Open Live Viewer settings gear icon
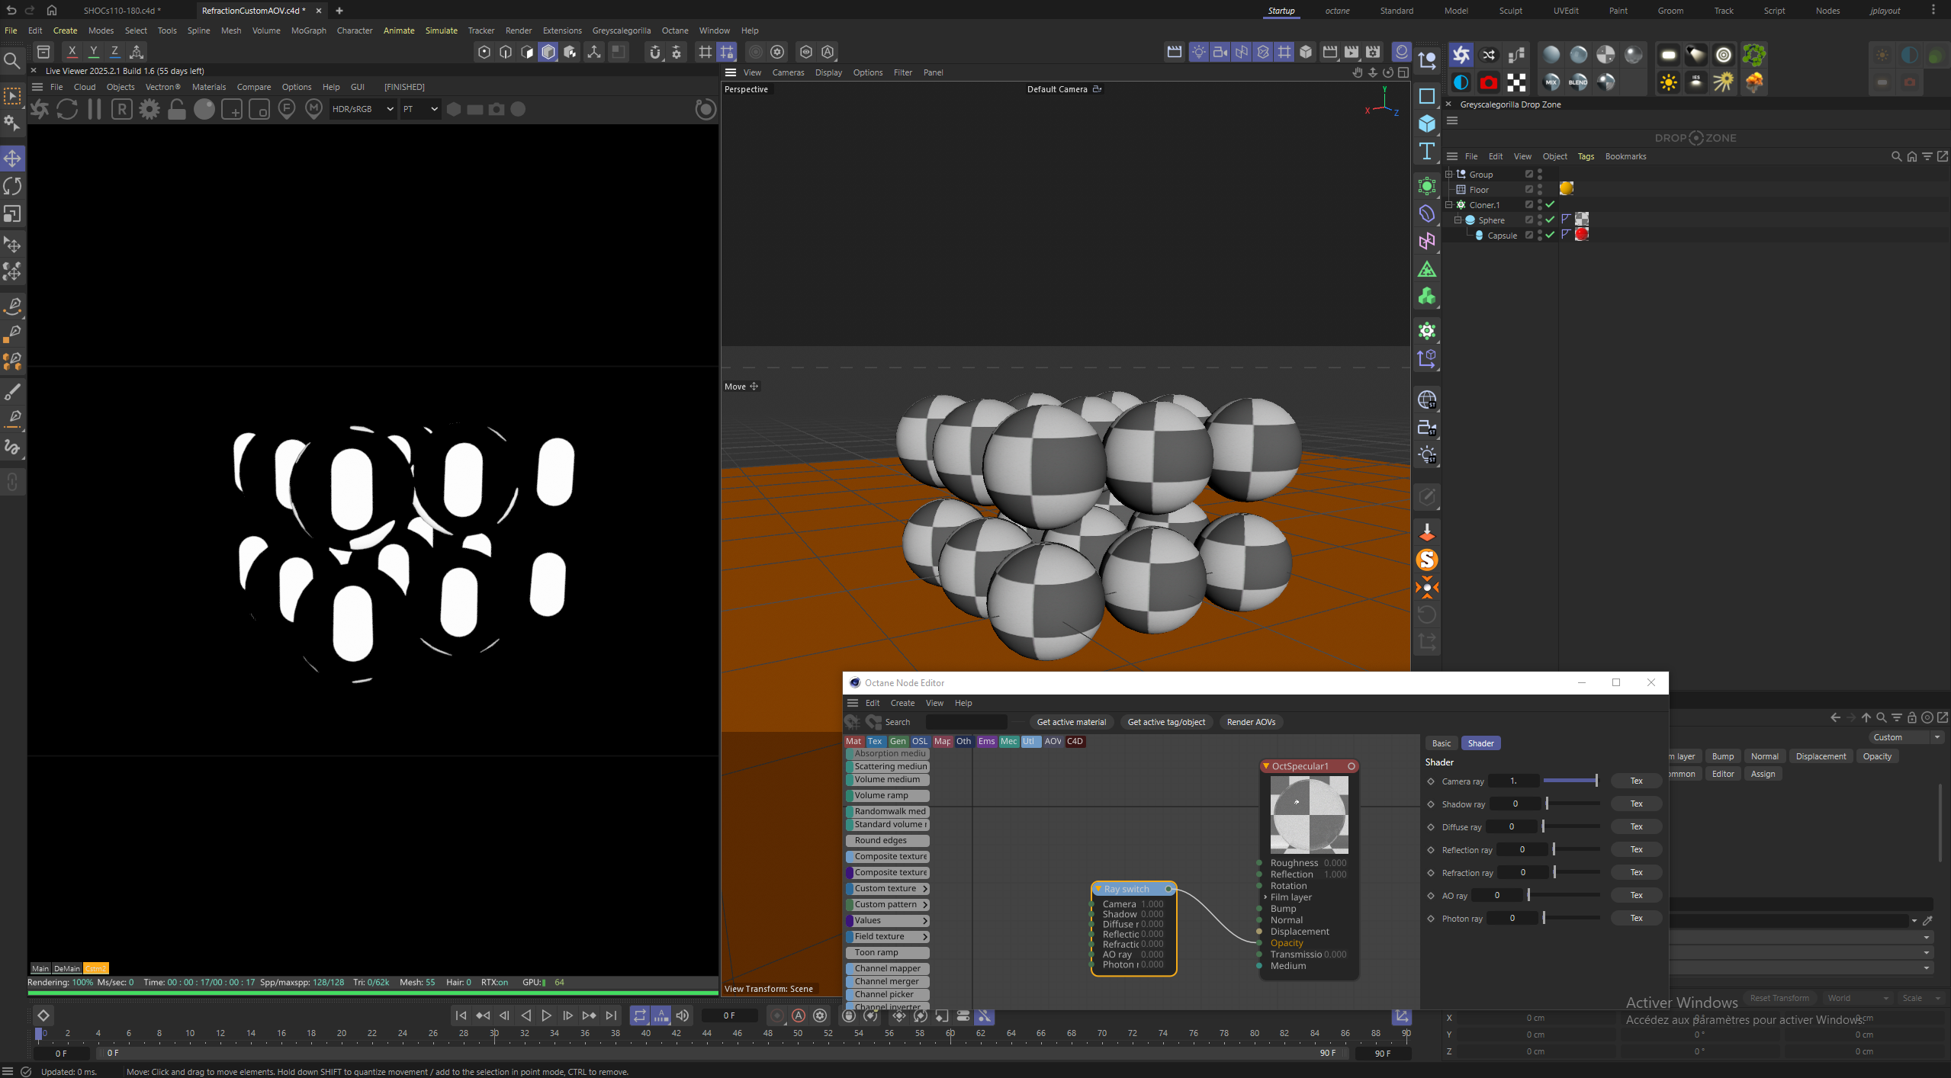The width and height of the screenshot is (1951, 1078). [149, 109]
